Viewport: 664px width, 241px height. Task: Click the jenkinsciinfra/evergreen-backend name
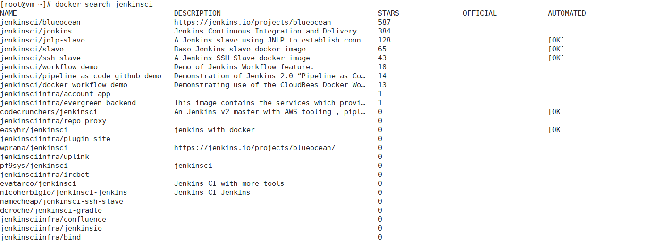click(68, 103)
